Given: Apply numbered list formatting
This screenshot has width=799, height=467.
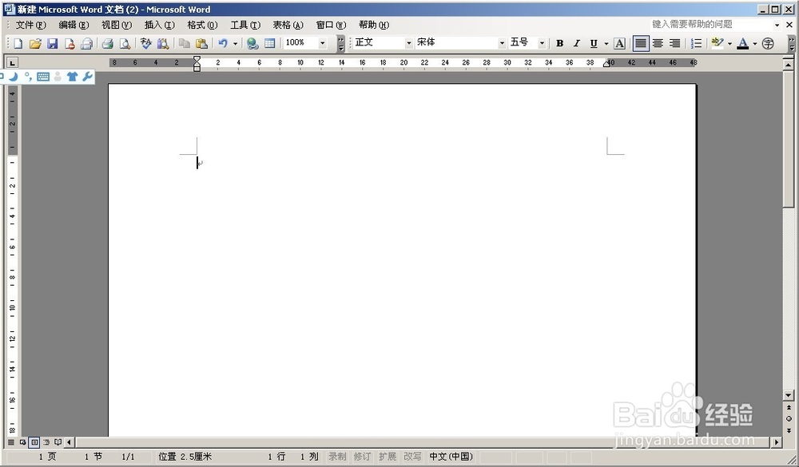Looking at the screenshot, I should coord(696,43).
